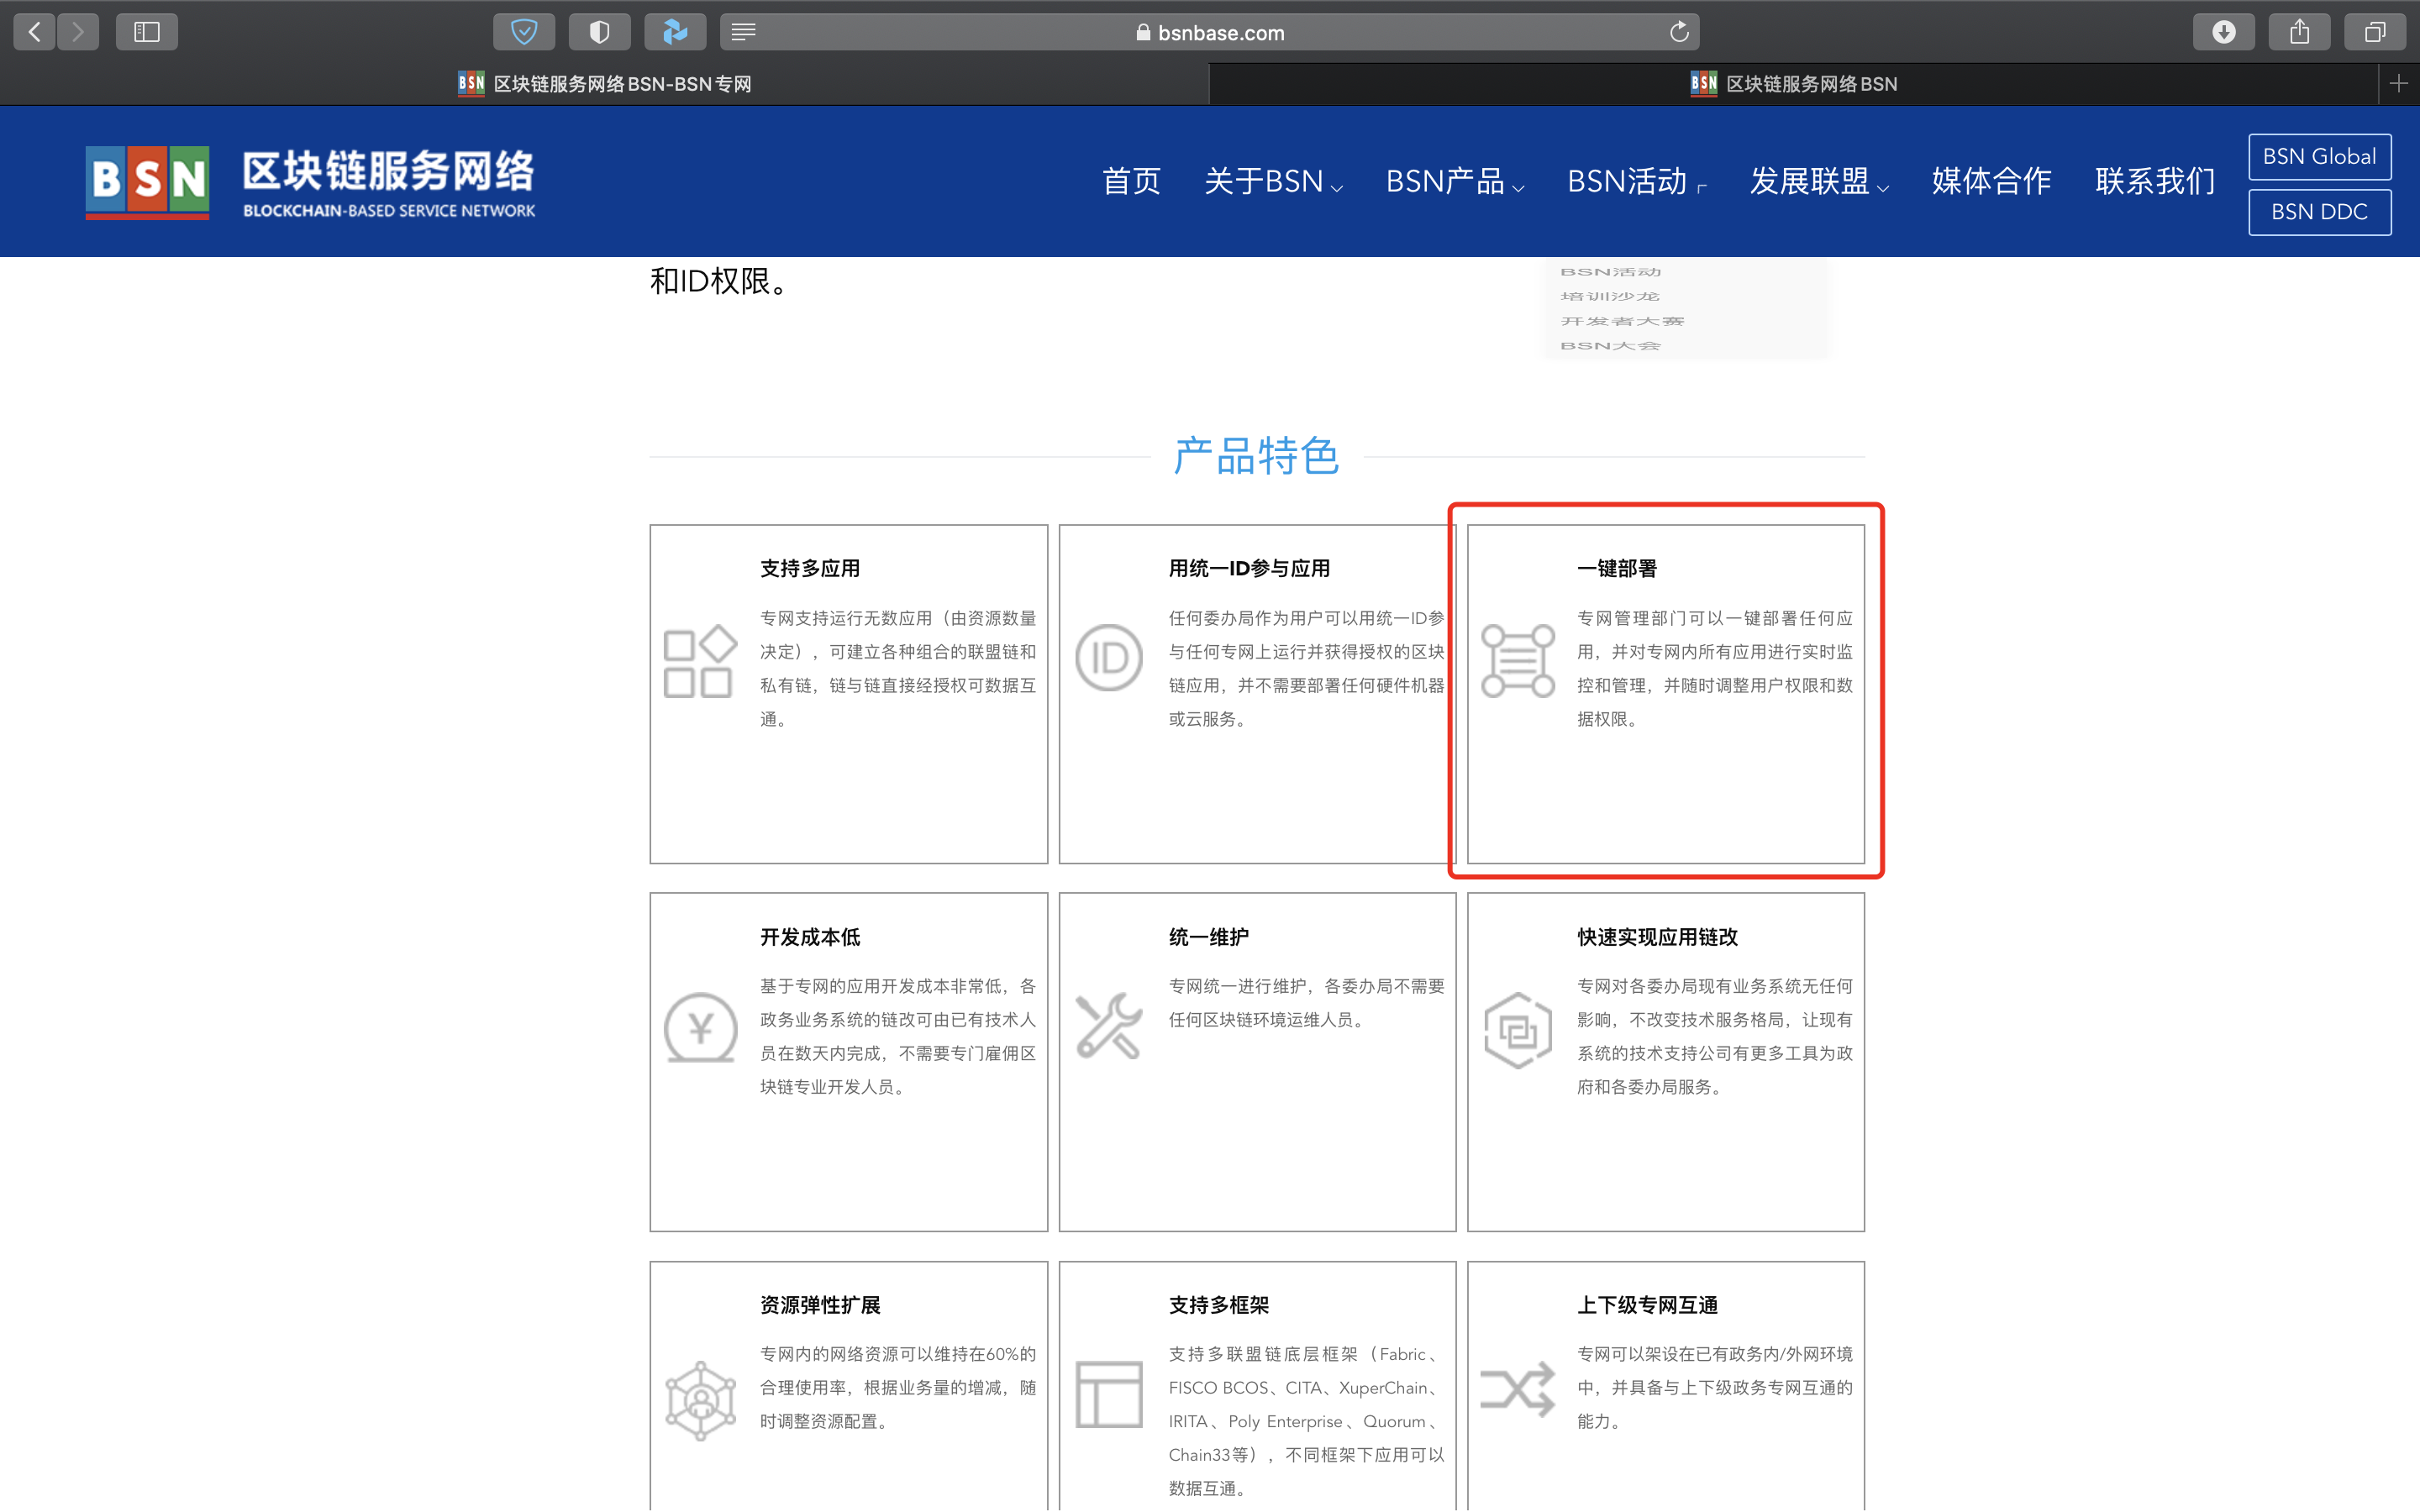Click the 用统一ID参与应用 card title
The height and width of the screenshot is (1512, 2420).
pyautogui.click(x=1249, y=568)
